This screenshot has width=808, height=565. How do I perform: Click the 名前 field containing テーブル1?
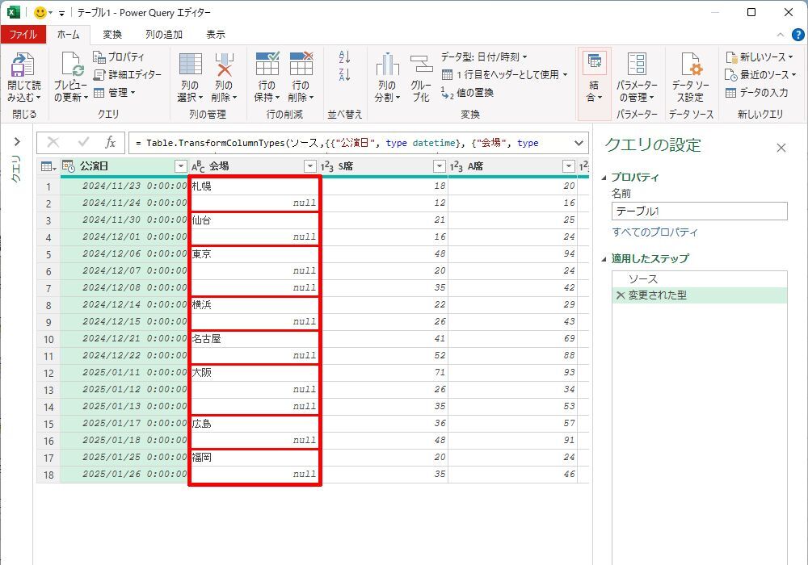pos(699,211)
